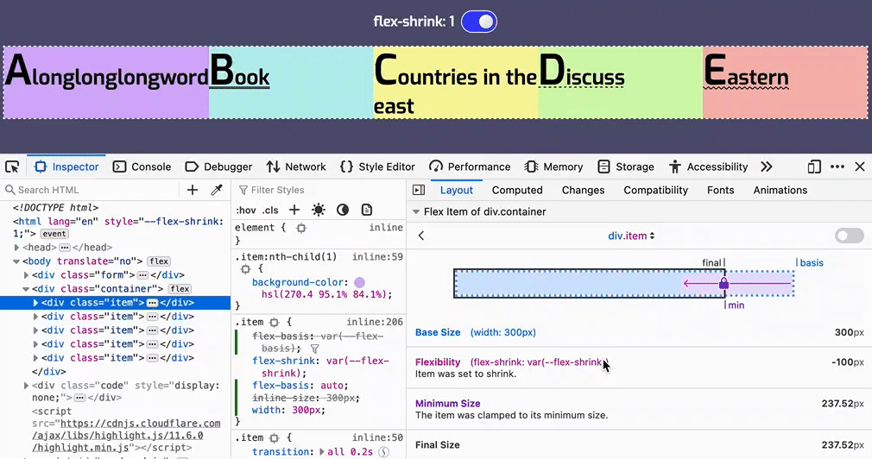Viewport: 872px width, 459px height.
Task: Add a new node with plus icon
Action: (x=193, y=190)
